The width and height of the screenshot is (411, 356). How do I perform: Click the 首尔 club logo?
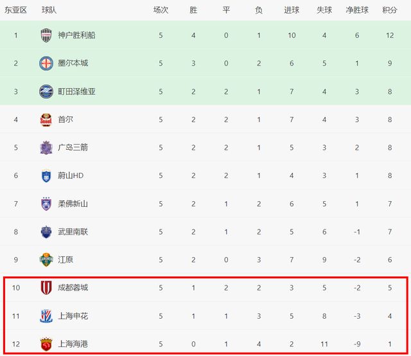pyautogui.click(x=46, y=120)
